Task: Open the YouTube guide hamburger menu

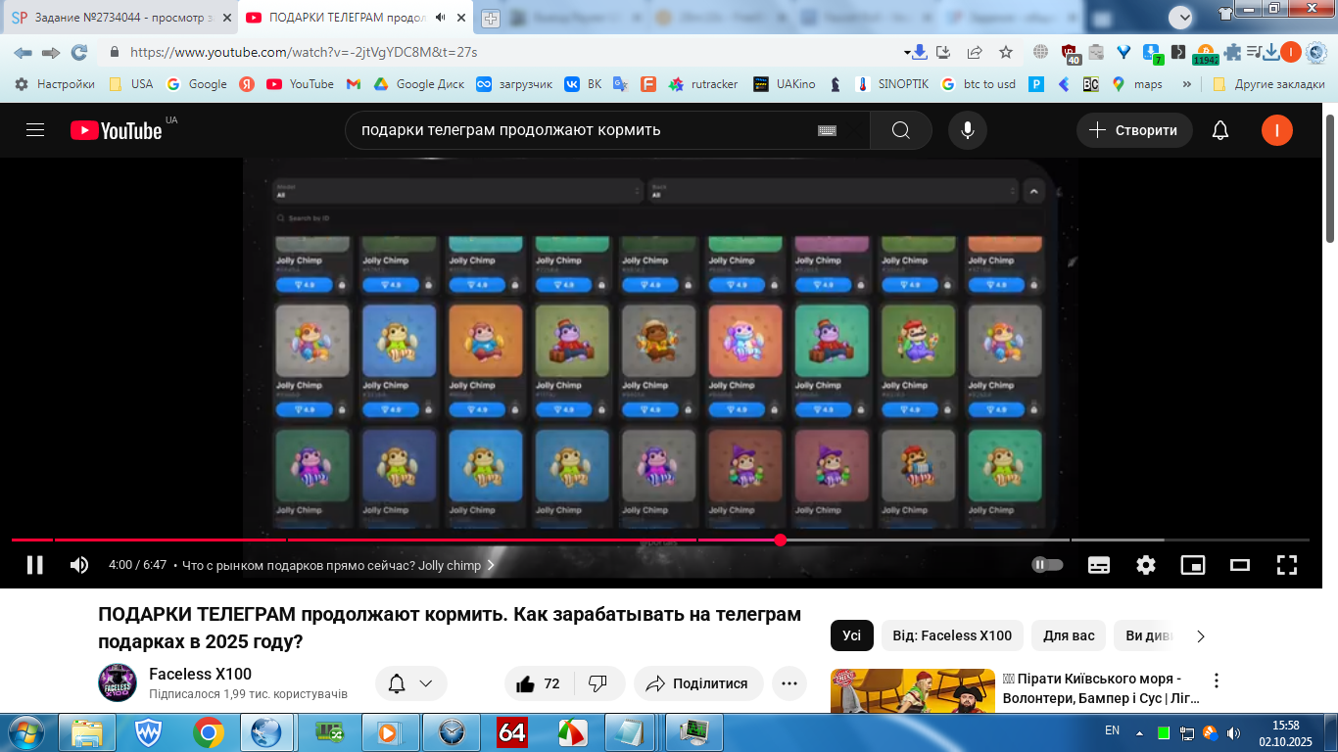Action: click(35, 130)
